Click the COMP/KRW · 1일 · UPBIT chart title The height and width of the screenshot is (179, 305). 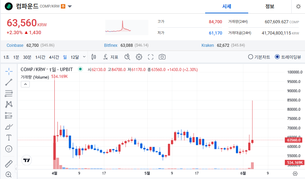(47, 69)
